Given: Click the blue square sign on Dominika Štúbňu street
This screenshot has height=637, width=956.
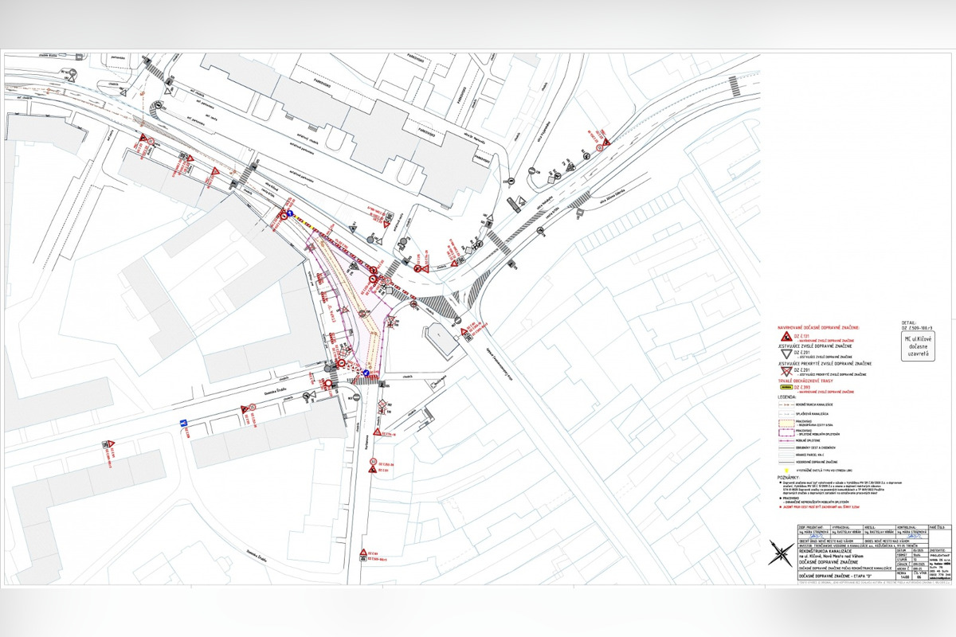Looking at the screenshot, I should 184,423.
